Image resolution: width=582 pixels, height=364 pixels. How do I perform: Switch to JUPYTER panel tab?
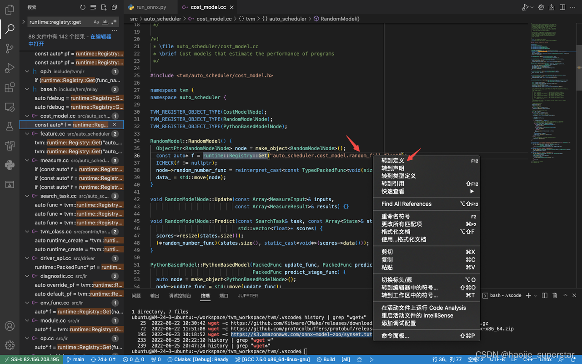pos(248,296)
